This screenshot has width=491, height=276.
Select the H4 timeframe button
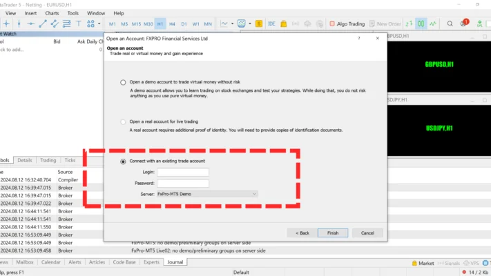coord(173,23)
